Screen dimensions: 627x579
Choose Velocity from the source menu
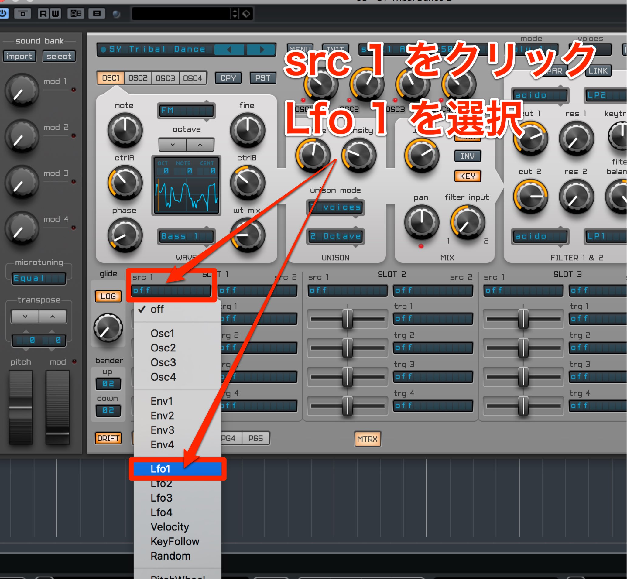coord(177,527)
